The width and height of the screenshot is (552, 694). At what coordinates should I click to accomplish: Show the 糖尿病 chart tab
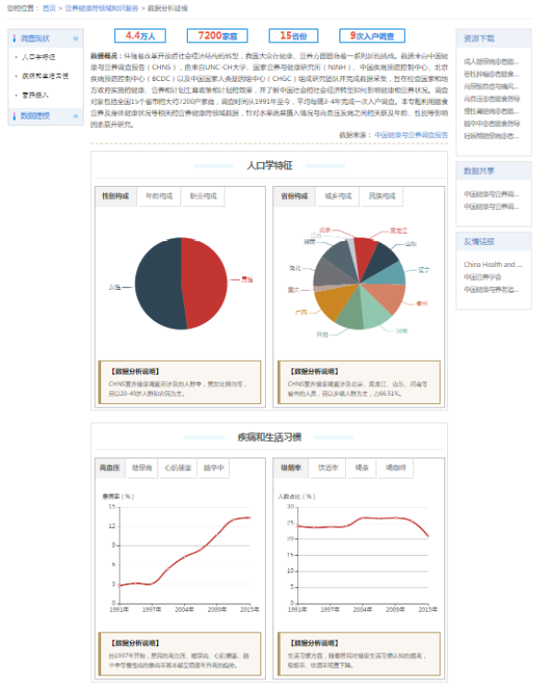(x=142, y=468)
